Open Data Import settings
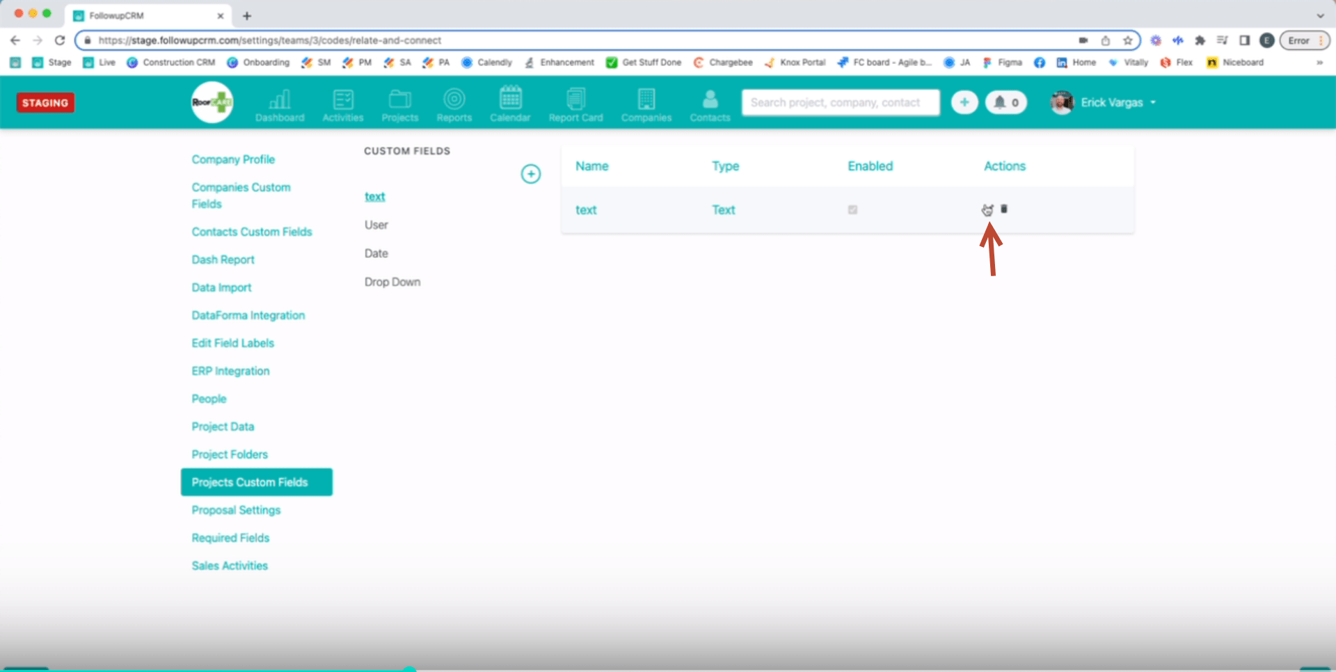This screenshot has height=672, width=1336. pyautogui.click(x=221, y=287)
